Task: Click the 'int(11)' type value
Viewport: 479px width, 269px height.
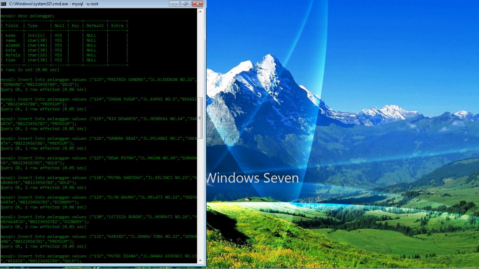Action: [36, 35]
